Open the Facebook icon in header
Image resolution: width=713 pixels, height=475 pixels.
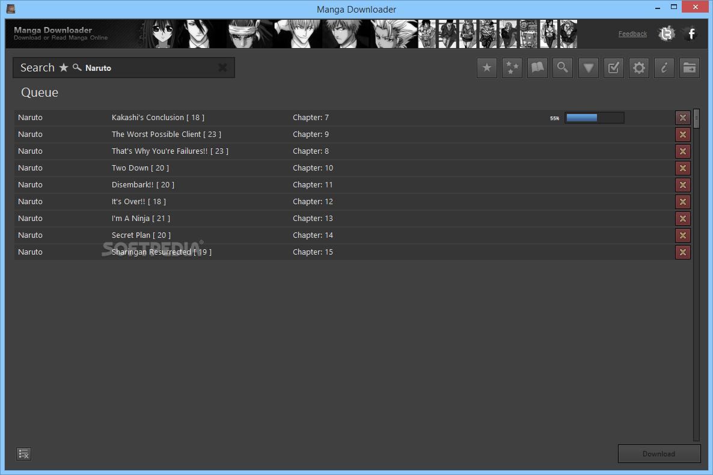[691, 34]
